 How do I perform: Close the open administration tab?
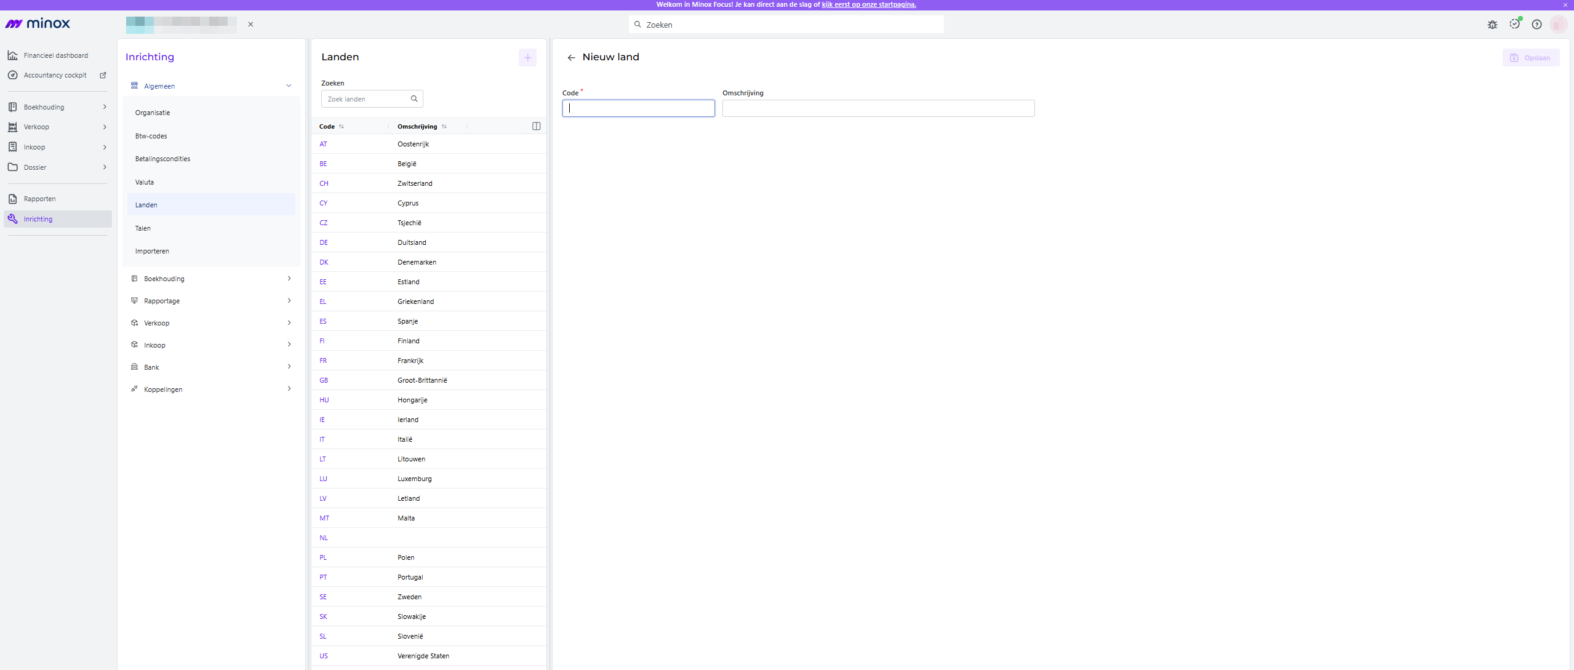pos(250,25)
